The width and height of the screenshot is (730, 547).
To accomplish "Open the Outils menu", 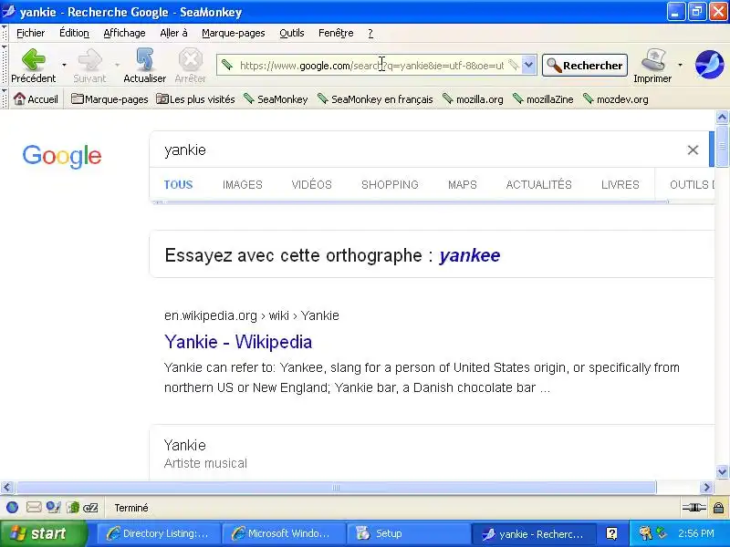I will [x=292, y=33].
